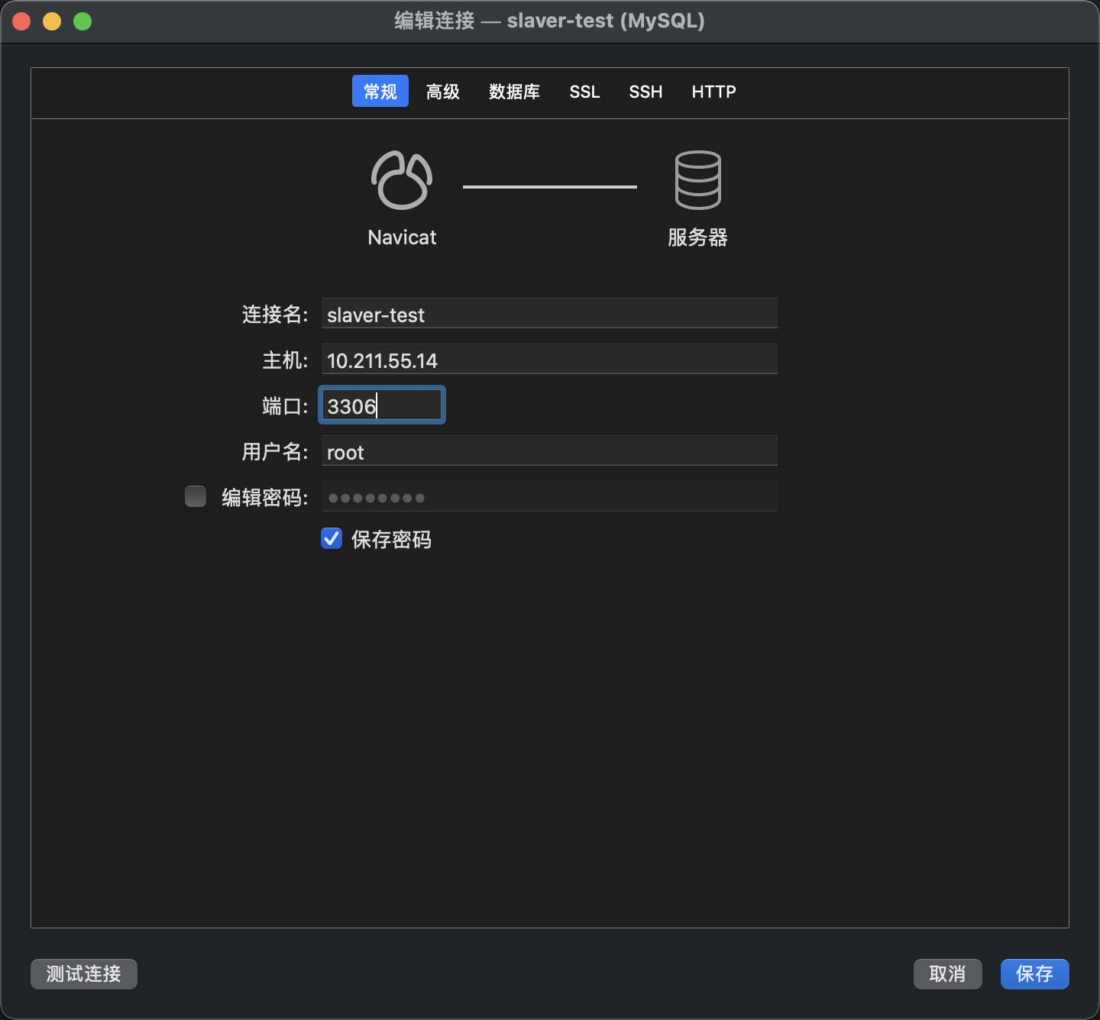Switch to the 常规 tab

coord(380,91)
